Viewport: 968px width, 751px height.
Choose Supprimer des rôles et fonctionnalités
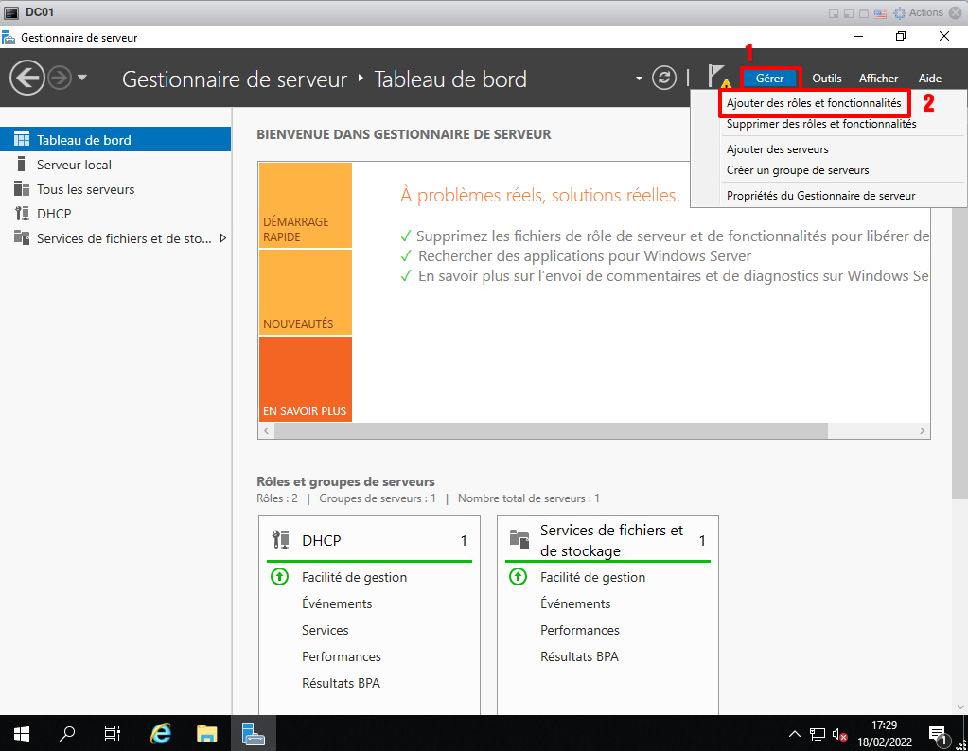pyautogui.click(x=820, y=124)
